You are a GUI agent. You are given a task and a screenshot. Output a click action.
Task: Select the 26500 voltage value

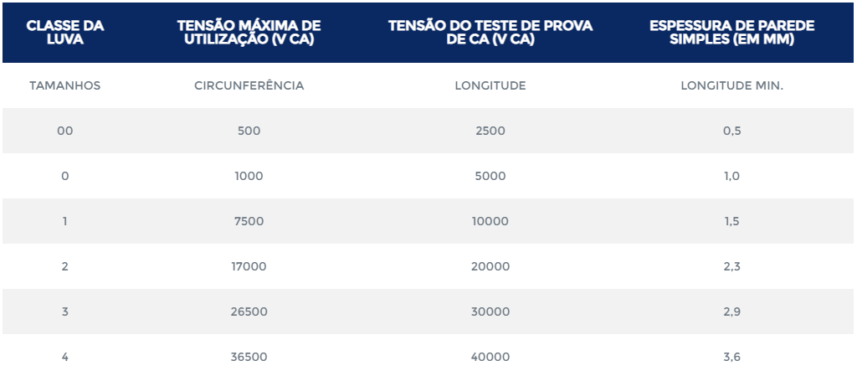[x=249, y=311]
